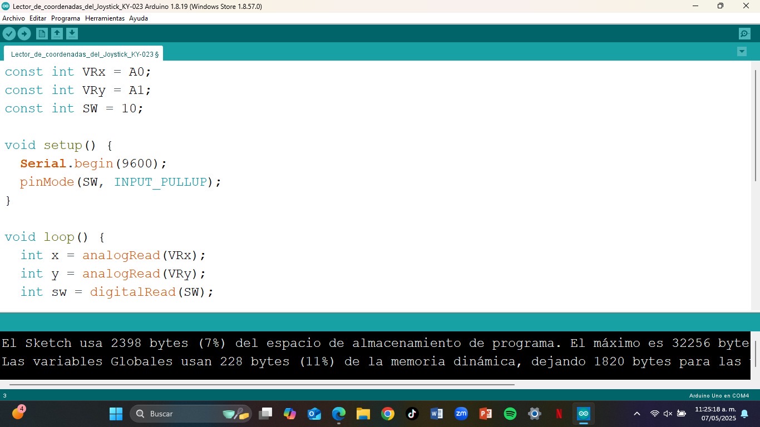This screenshot has width=760, height=427.
Task: Click the console horizontal scrollbar
Action: [261, 384]
